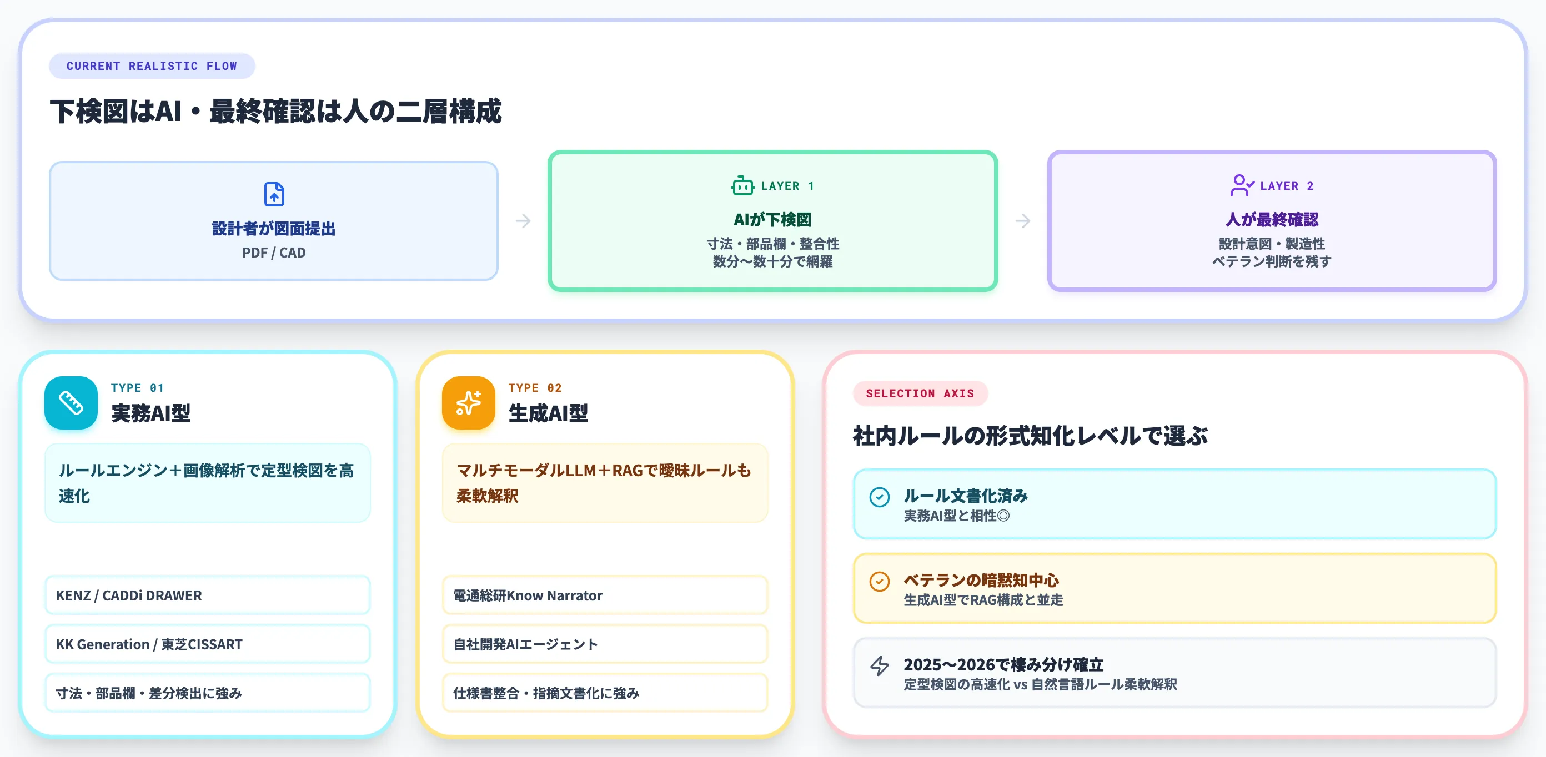Image resolution: width=1546 pixels, height=757 pixels.
Task: Click the 寸法・部品欄・整合性 text
Action: [772, 244]
